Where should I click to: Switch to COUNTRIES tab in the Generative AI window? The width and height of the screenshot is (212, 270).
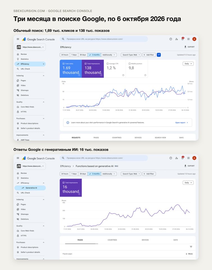point(112,240)
